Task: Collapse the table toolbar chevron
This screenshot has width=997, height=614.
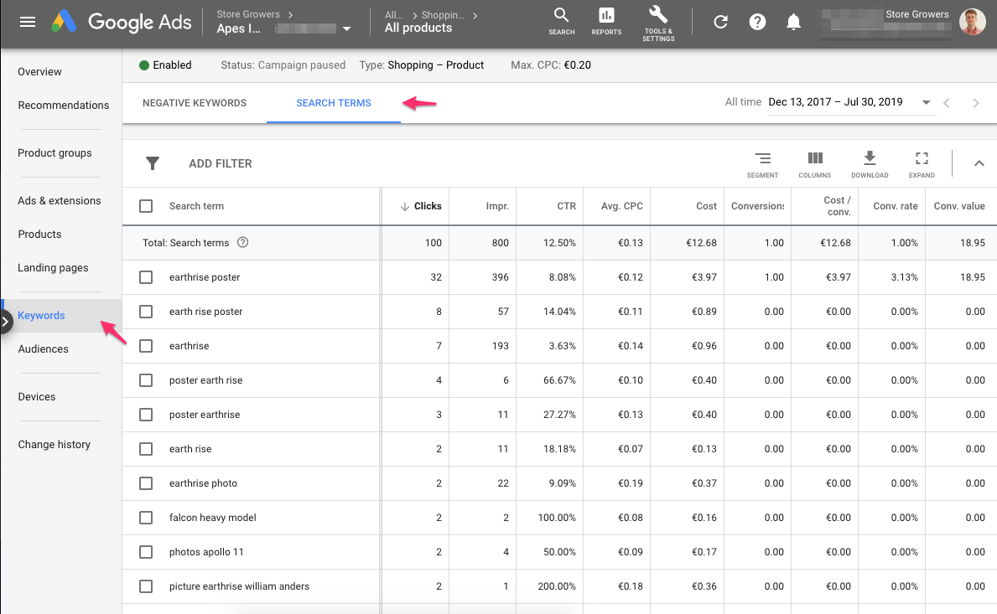Action: click(979, 163)
